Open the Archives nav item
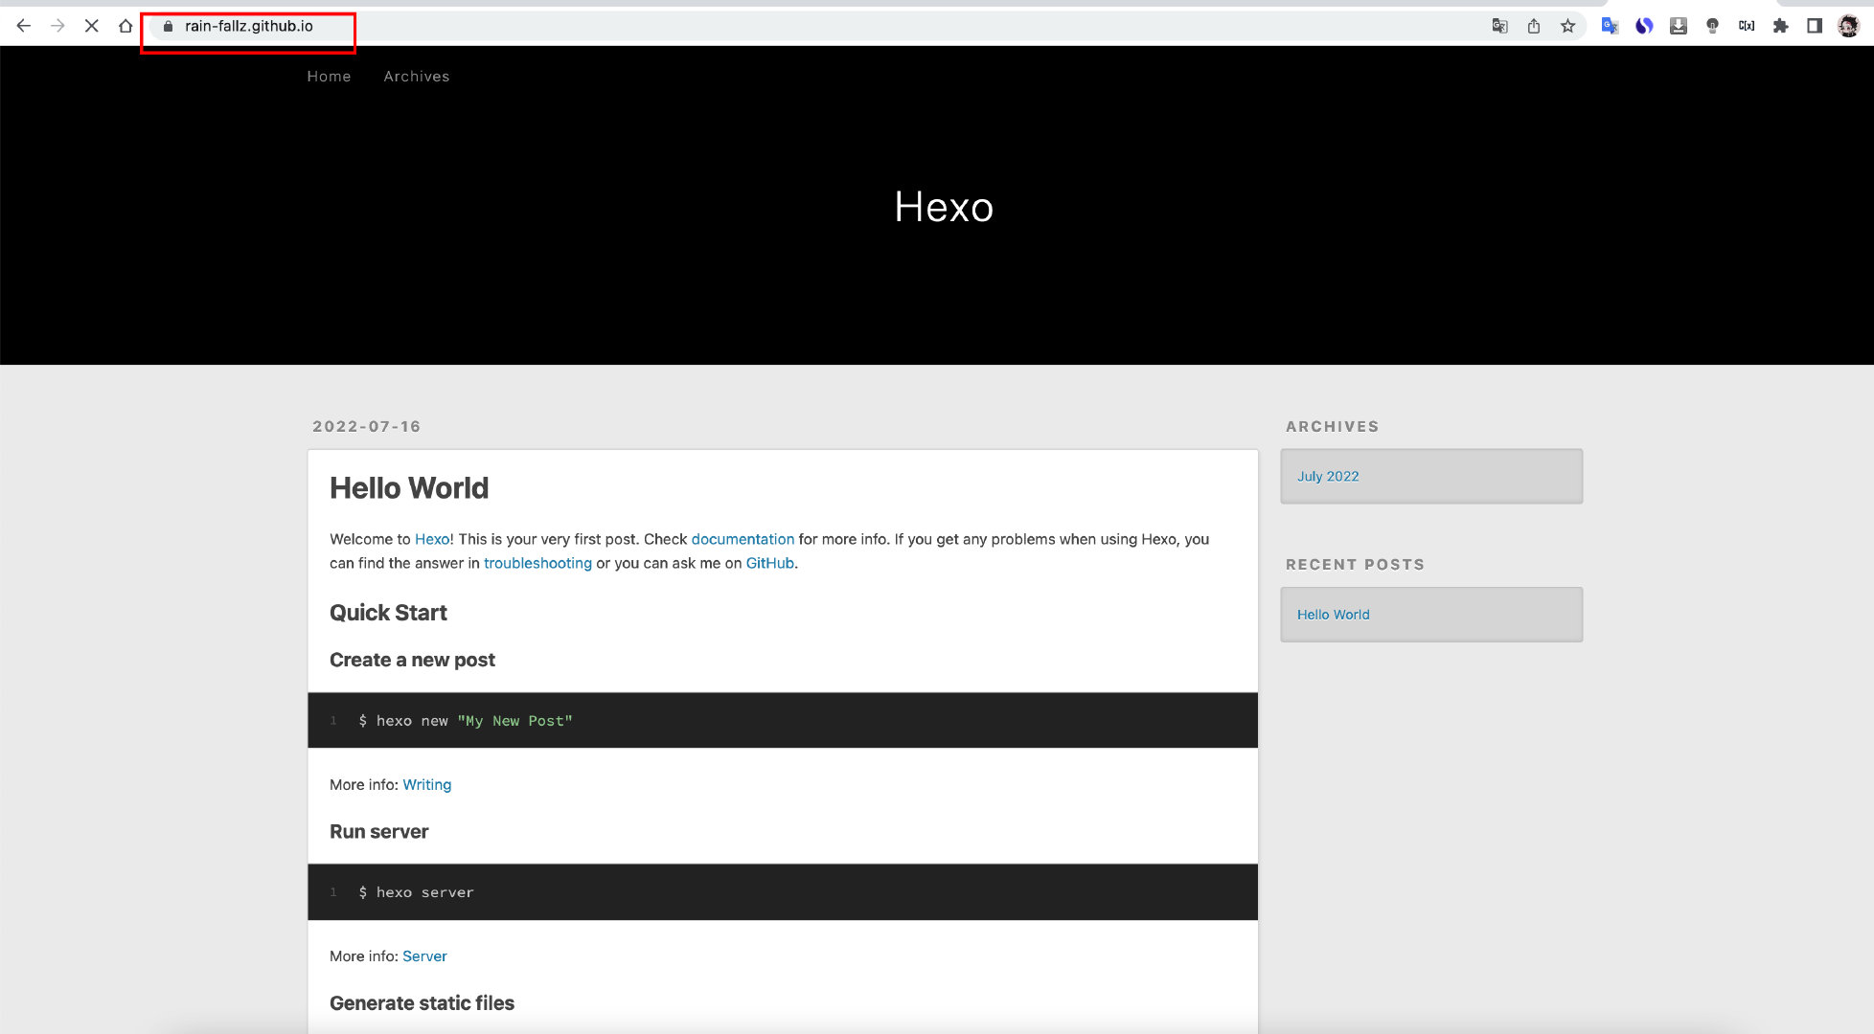 point(417,77)
